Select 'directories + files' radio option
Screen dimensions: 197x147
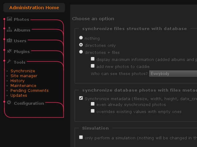[81, 52]
